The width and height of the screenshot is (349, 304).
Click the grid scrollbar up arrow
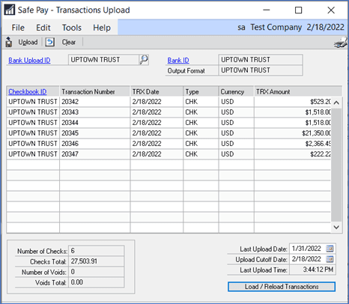[x=336, y=103]
